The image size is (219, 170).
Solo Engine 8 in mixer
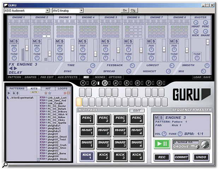[177, 42]
